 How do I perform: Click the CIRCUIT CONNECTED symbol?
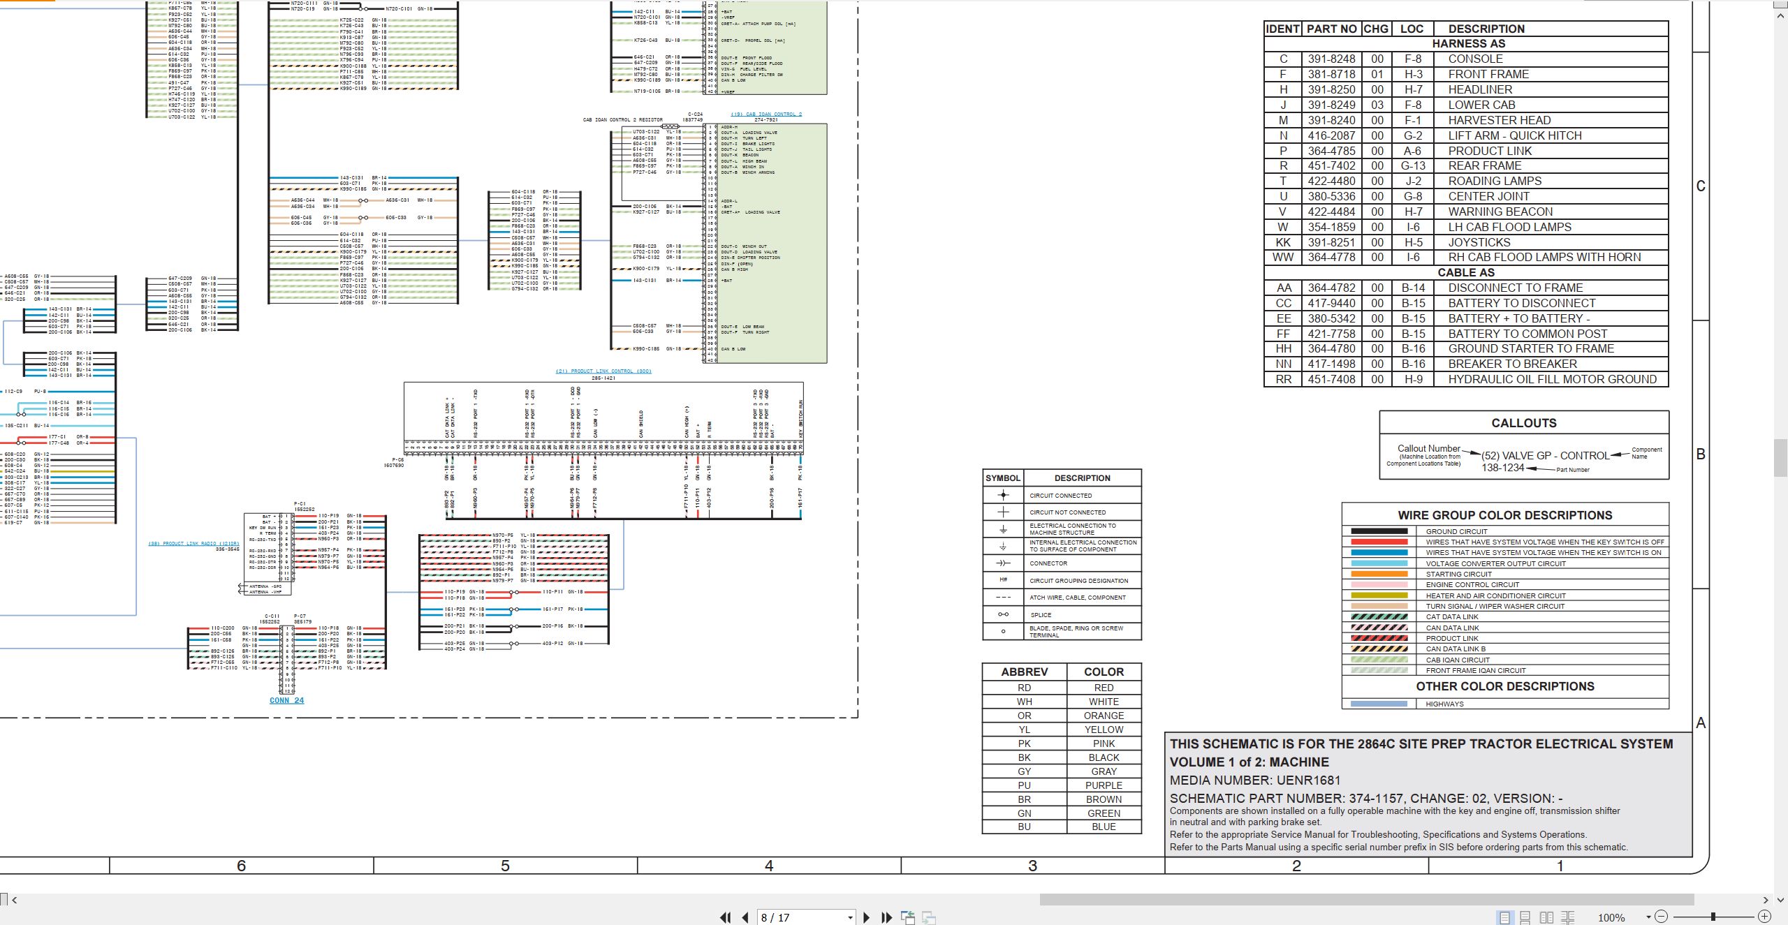click(1003, 495)
